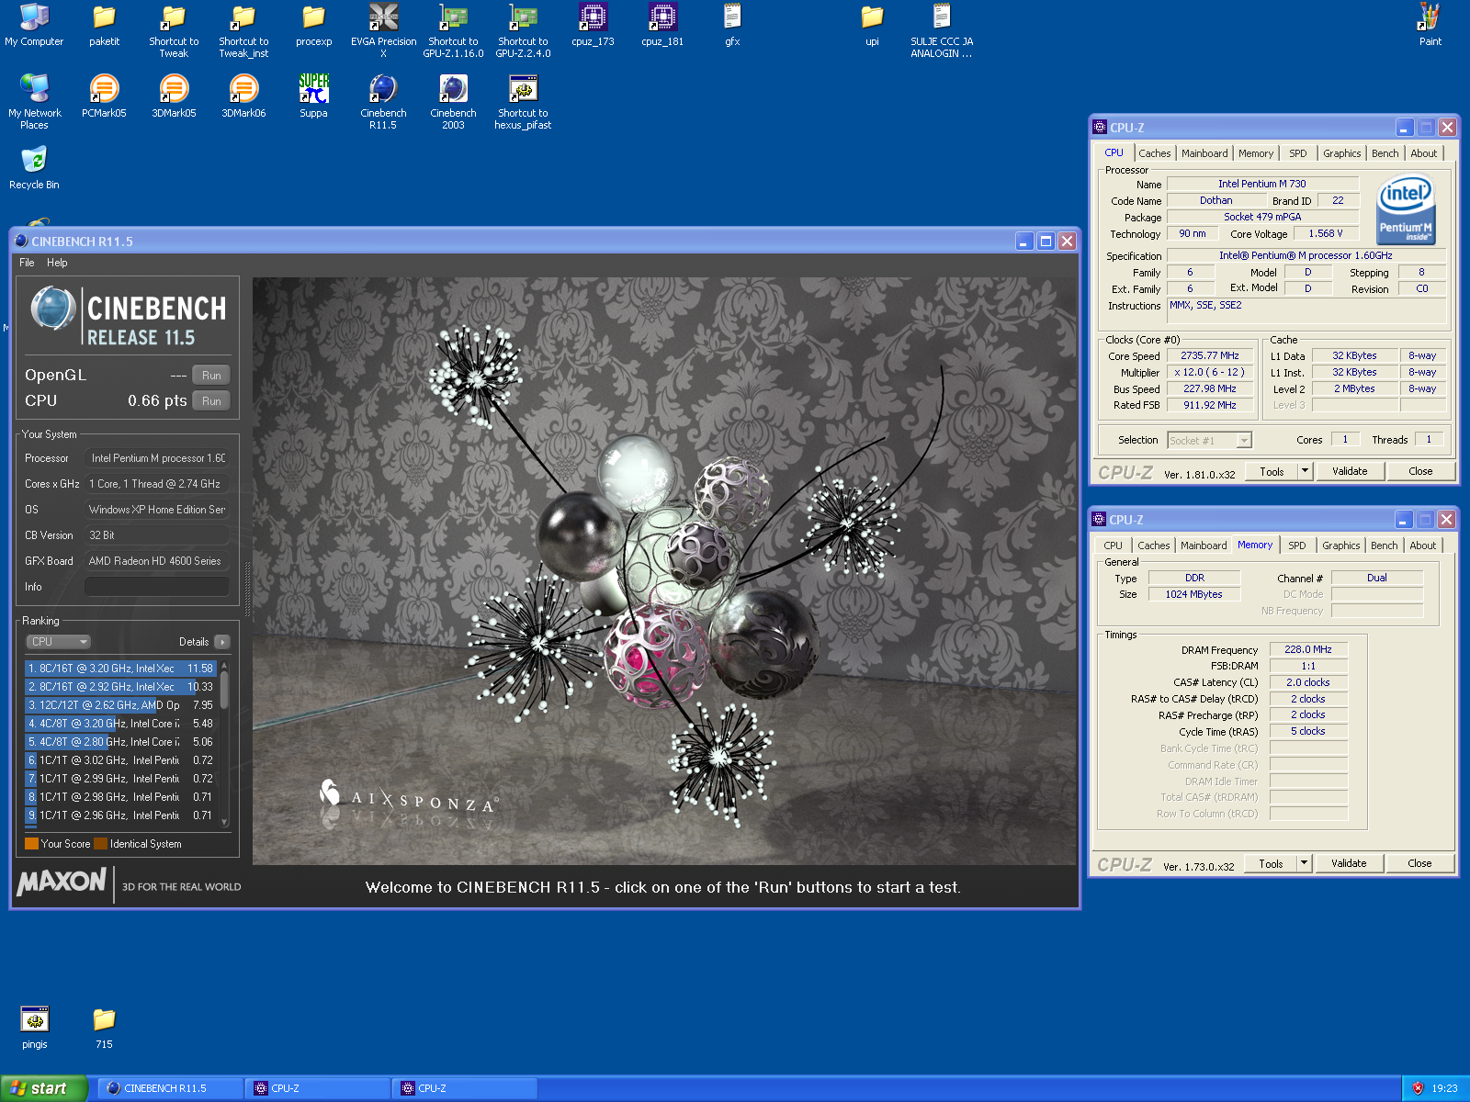The height and width of the screenshot is (1102, 1470).
Task: Open the gfx text file icon
Action: coord(732,25)
